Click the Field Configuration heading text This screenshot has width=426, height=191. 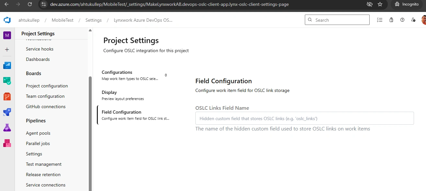click(x=224, y=81)
